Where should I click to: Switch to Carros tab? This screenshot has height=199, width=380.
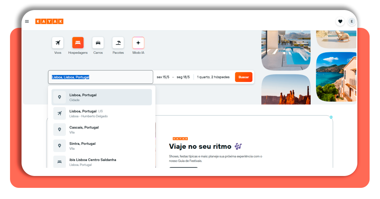tap(98, 46)
